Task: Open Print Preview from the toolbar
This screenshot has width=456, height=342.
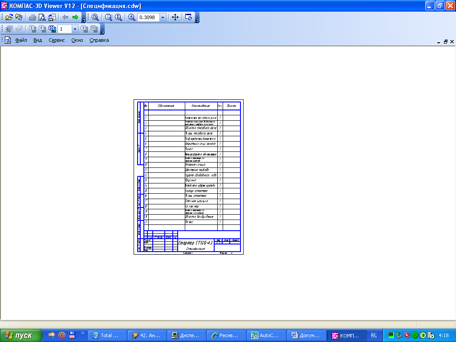Action: click(42, 17)
